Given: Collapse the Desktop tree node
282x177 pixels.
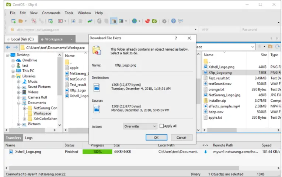Looking at the screenshot, I should click(x=7, y=55).
